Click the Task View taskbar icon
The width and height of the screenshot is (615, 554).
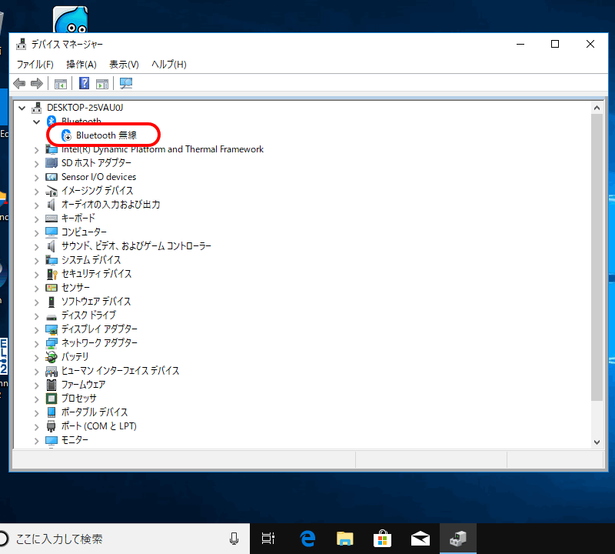(268, 539)
